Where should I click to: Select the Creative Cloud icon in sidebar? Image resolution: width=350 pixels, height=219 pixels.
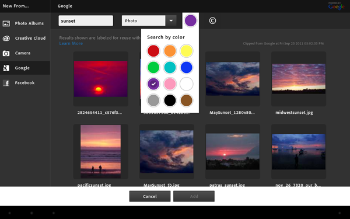6,38
